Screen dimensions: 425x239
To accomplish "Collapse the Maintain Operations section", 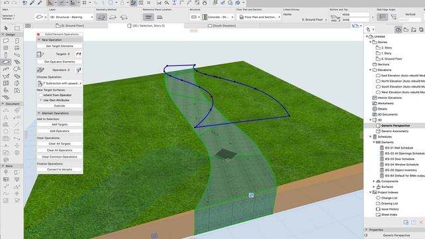I will point(39,114).
